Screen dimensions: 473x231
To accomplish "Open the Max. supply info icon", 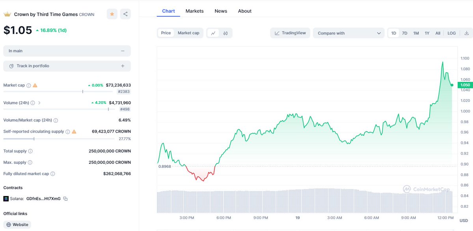I will [30, 163].
